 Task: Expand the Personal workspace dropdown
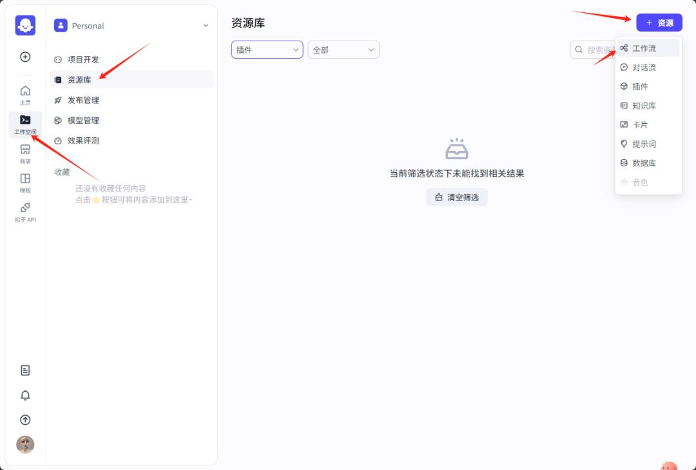[205, 26]
